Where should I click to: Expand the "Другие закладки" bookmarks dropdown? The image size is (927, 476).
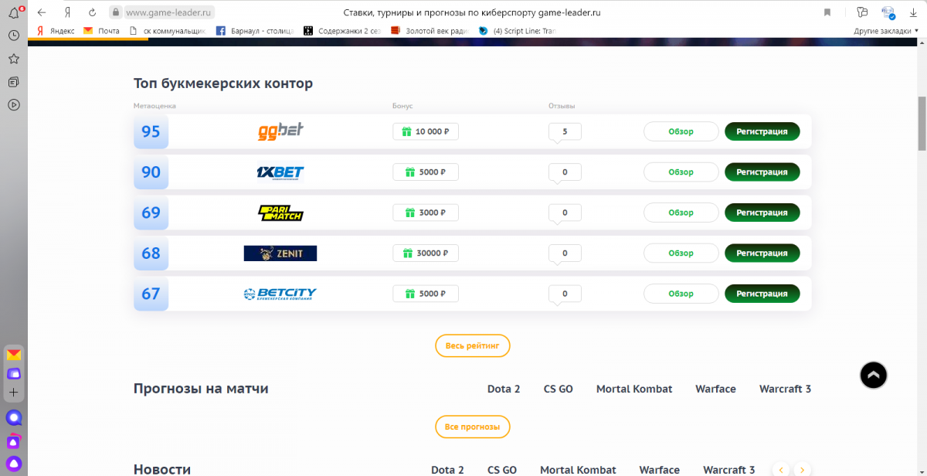click(x=886, y=31)
